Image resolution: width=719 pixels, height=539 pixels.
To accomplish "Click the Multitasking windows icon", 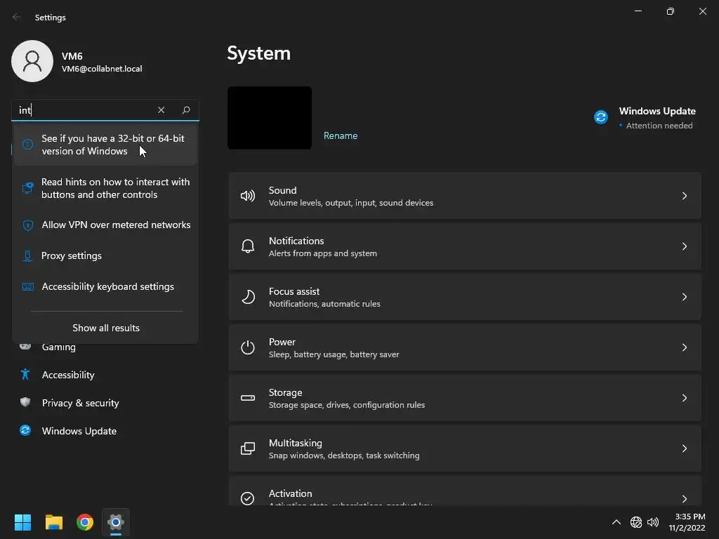I will pos(248,448).
